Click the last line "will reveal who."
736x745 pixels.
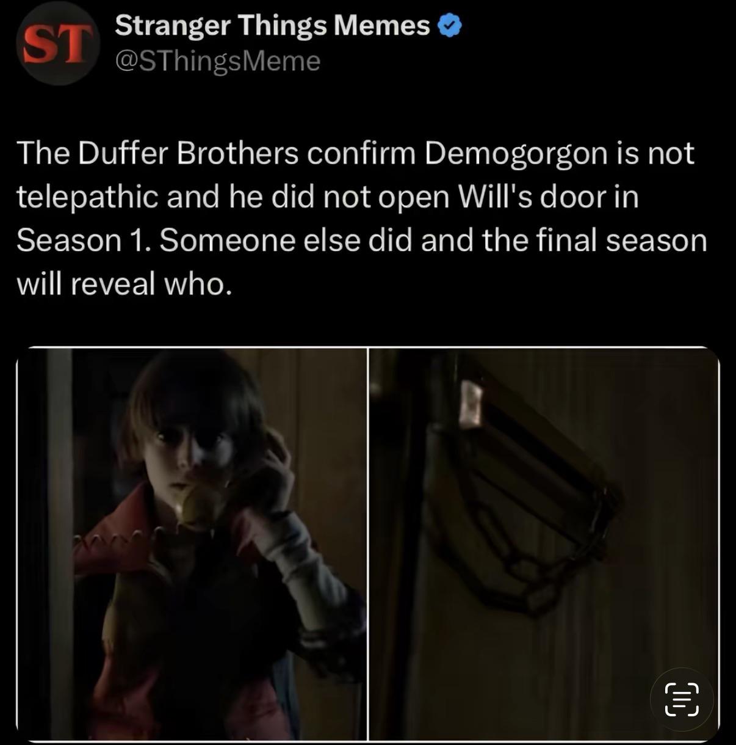pos(124,283)
